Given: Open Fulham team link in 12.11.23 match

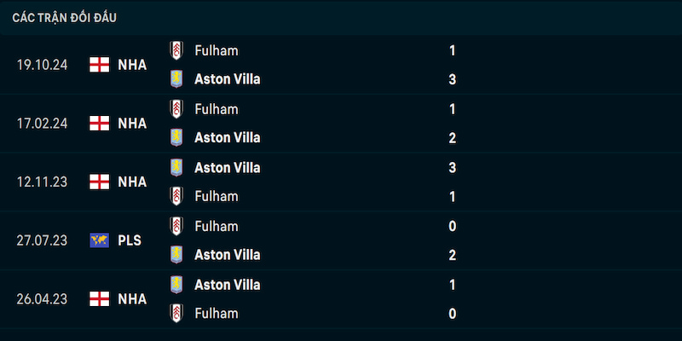Looking at the screenshot, I should (217, 196).
